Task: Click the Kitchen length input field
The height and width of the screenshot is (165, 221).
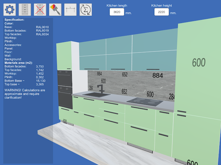Action: click(117, 12)
